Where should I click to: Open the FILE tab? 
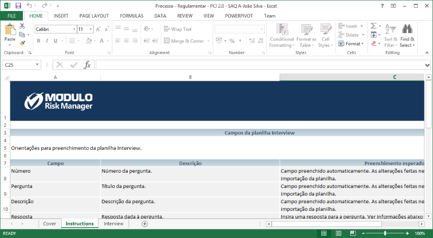tap(11, 16)
